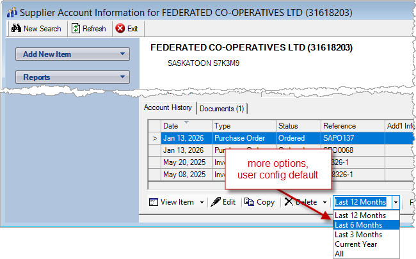Click the Last 12 Months combo field
The height and width of the screenshot is (259, 416).
point(362,202)
